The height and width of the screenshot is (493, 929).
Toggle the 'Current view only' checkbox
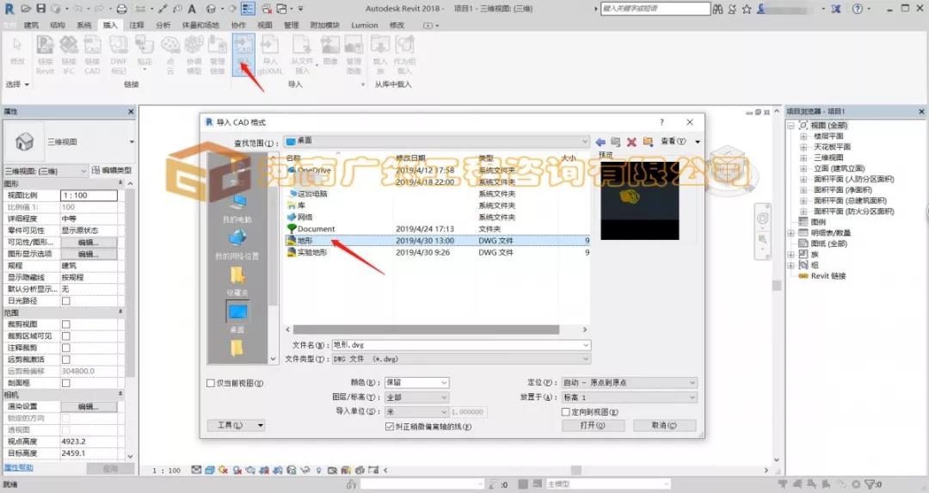click(x=211, y=384)
